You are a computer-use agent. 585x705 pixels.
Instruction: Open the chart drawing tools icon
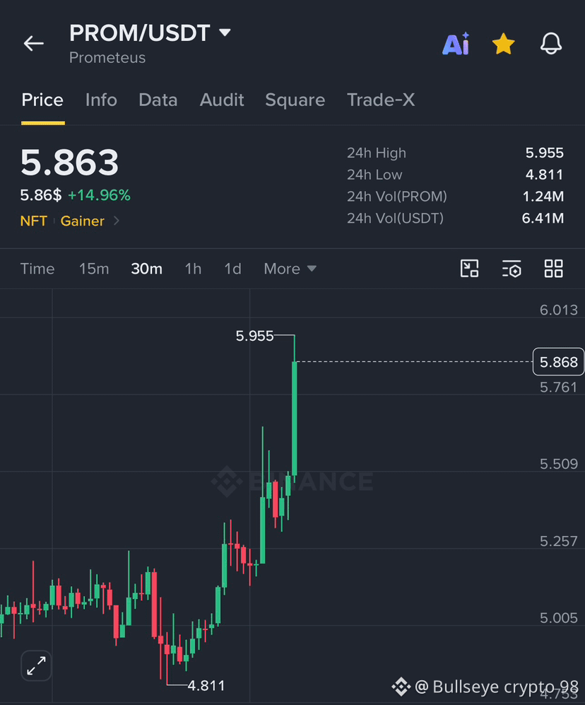pos(470,269)
